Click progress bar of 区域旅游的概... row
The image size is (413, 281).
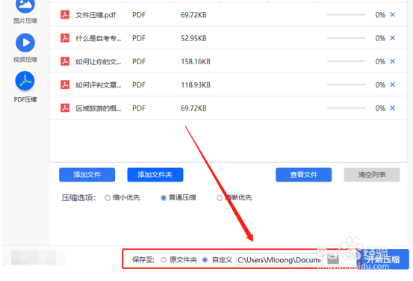coord(346,108)
